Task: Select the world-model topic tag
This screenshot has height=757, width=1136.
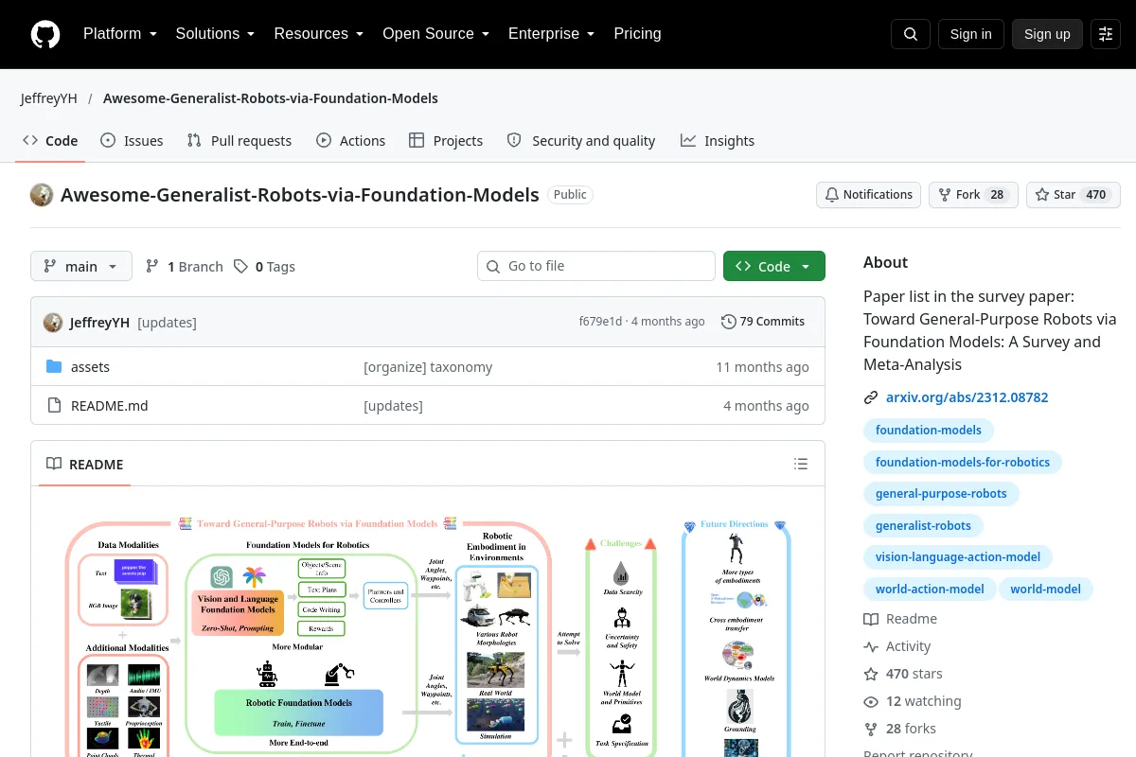Action: coord(1046,589)
